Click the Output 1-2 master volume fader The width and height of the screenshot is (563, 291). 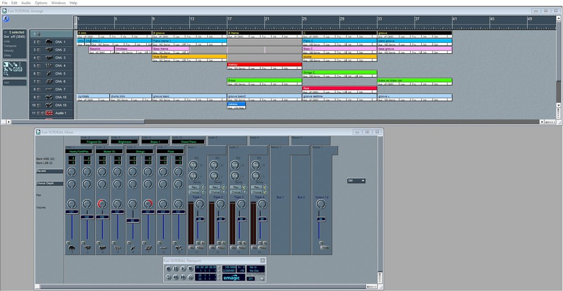321,219
